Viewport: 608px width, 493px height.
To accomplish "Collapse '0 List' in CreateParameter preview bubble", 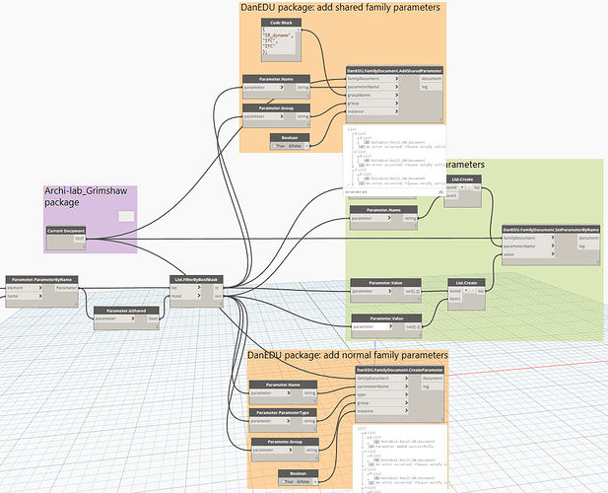I will tap(365, 433).
